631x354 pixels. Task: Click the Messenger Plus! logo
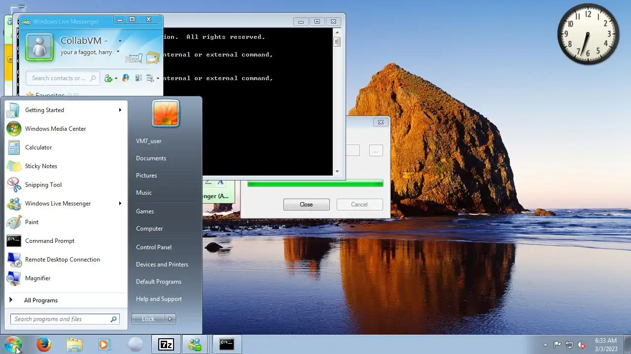[134, 58]
